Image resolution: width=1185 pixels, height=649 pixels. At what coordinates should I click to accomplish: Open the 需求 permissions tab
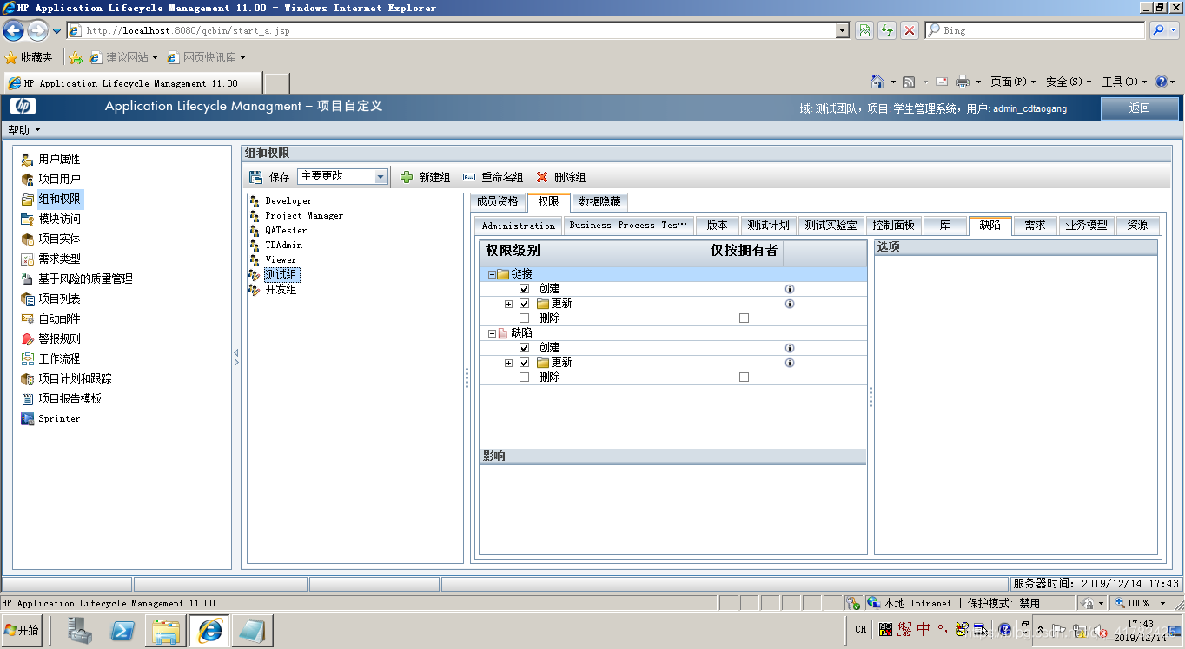(1036, 225)
